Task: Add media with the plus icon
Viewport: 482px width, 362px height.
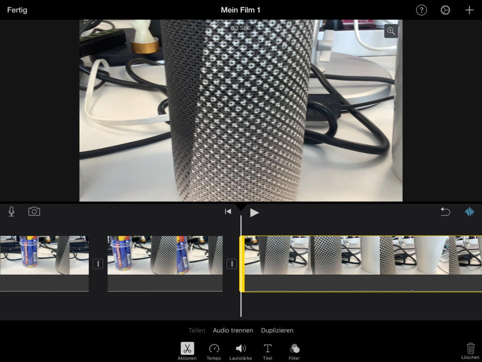Action: pyautogui.click(x=469, y=10)
